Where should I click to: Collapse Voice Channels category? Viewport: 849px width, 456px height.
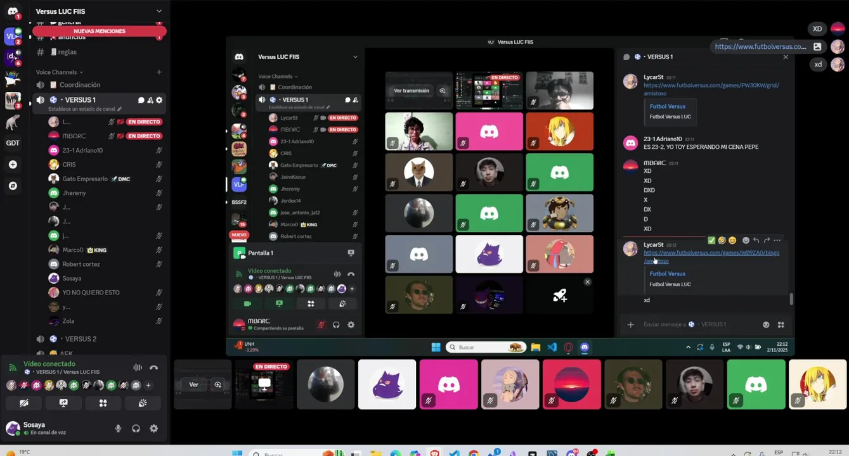[60, 72]
